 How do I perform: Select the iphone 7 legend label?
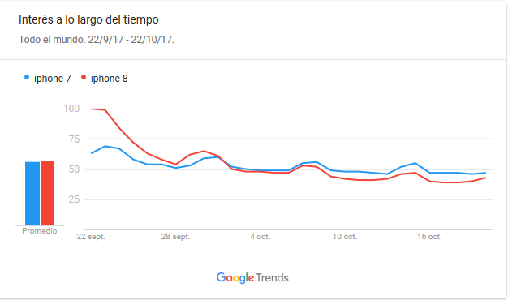pyautogui.click(x=53, y=79)
